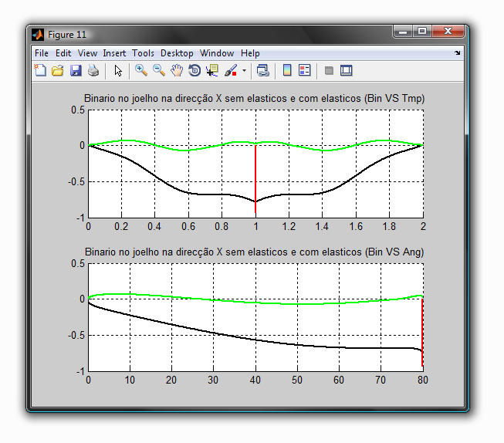Select the Brush data tool

[x=231, y=71]
